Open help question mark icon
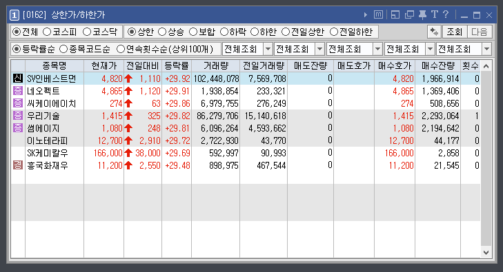 click(x=446, y=14)
